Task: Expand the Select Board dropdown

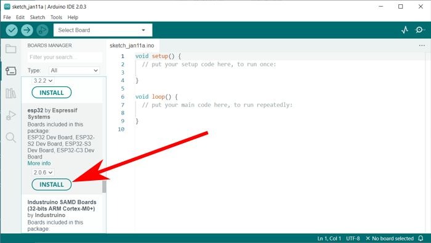Action: point(103,30)
